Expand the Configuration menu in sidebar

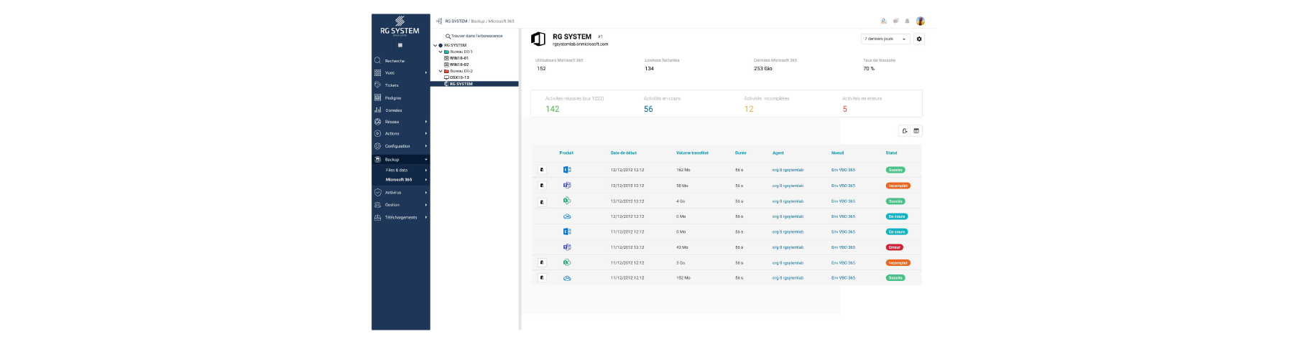pyautogui.click(x=400, y=146)
